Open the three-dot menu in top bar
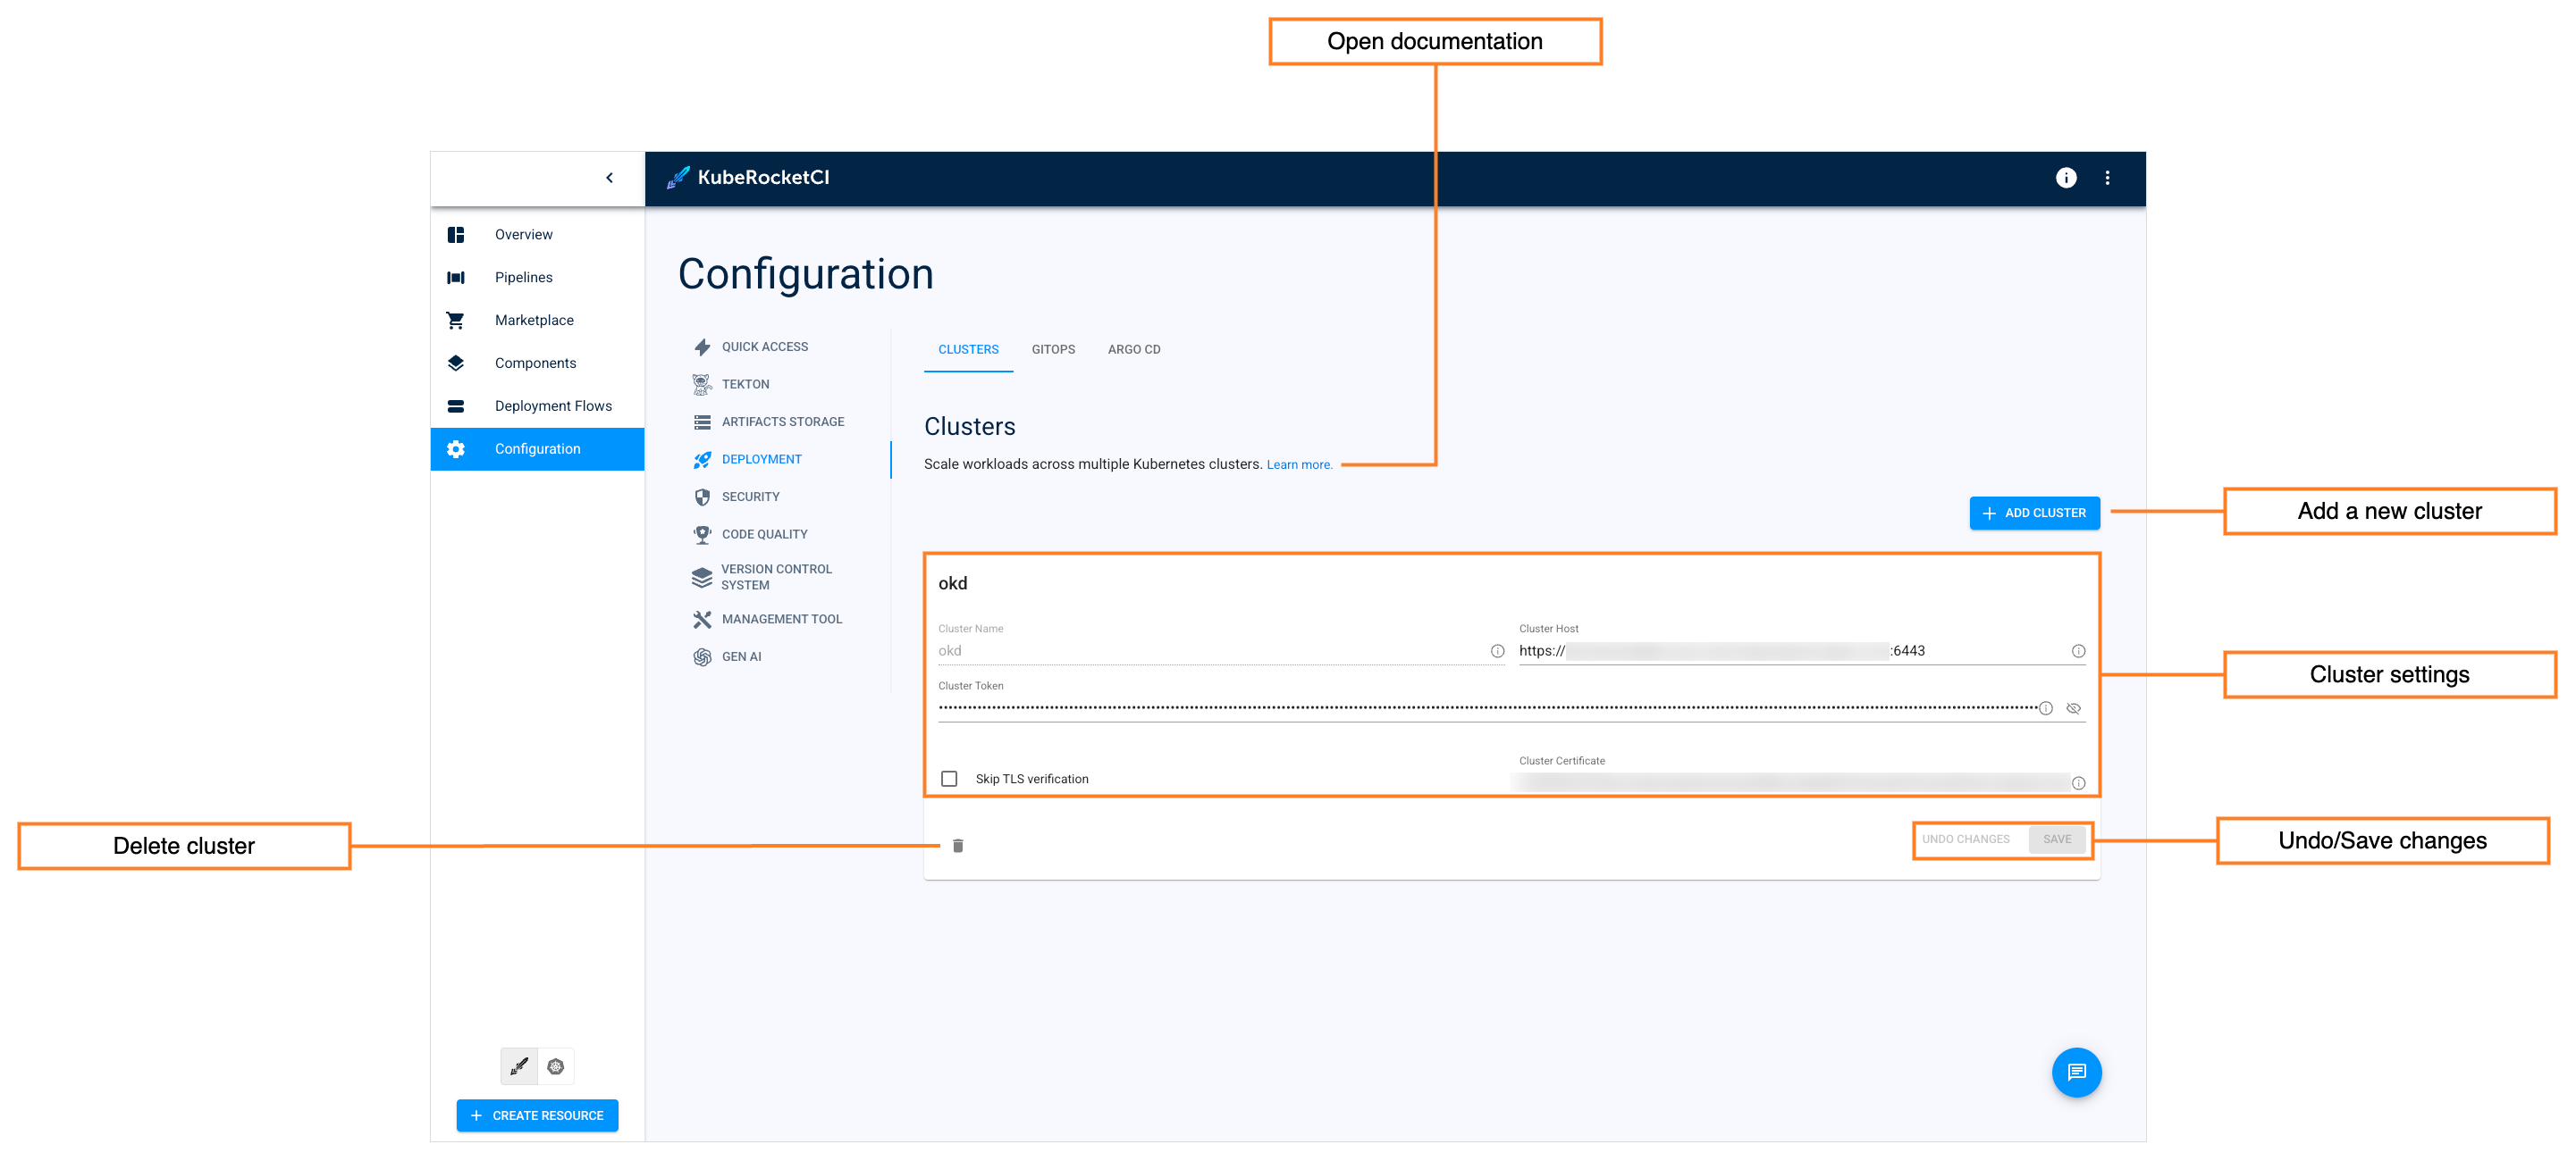Screen dimensions: 2576x1161 click(x=2108, y=178)
